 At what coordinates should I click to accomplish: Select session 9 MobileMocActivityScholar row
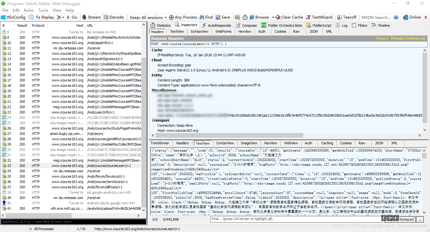[x=71, y=37]
